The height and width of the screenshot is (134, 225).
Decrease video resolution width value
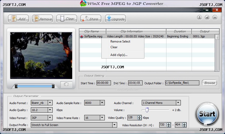(x=168, y=126)
